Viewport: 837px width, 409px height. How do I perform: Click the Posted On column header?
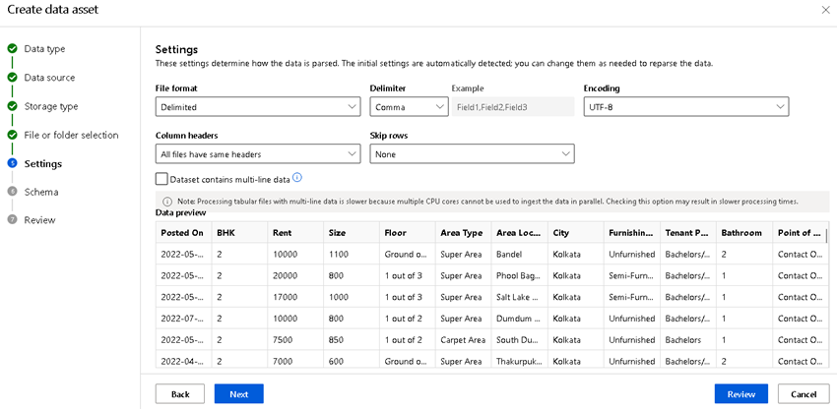pyautogui.click(x=183, y=233)
